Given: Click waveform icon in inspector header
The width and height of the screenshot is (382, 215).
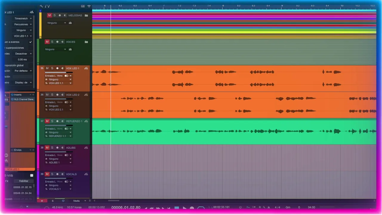Looking at the screenshot, I should [32, 12].
